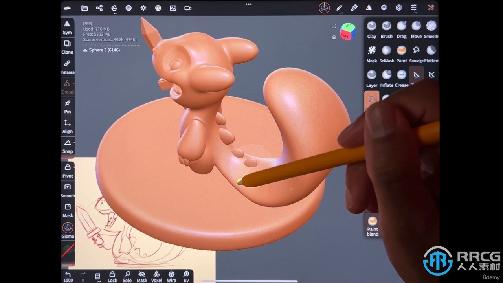Open the material color swatch
503x283 pixels.
click(x=68, y=250)
